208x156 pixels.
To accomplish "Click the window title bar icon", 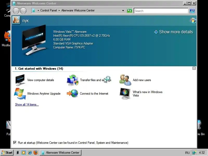I will pos(14,3).
